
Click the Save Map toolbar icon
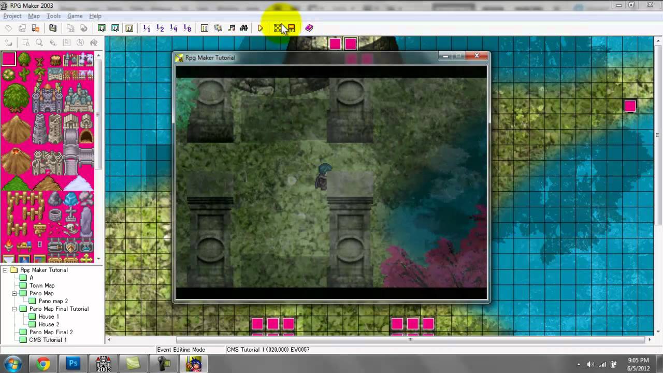pos(70,28)
